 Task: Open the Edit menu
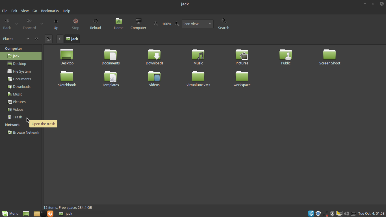click(x=14, y=11)
